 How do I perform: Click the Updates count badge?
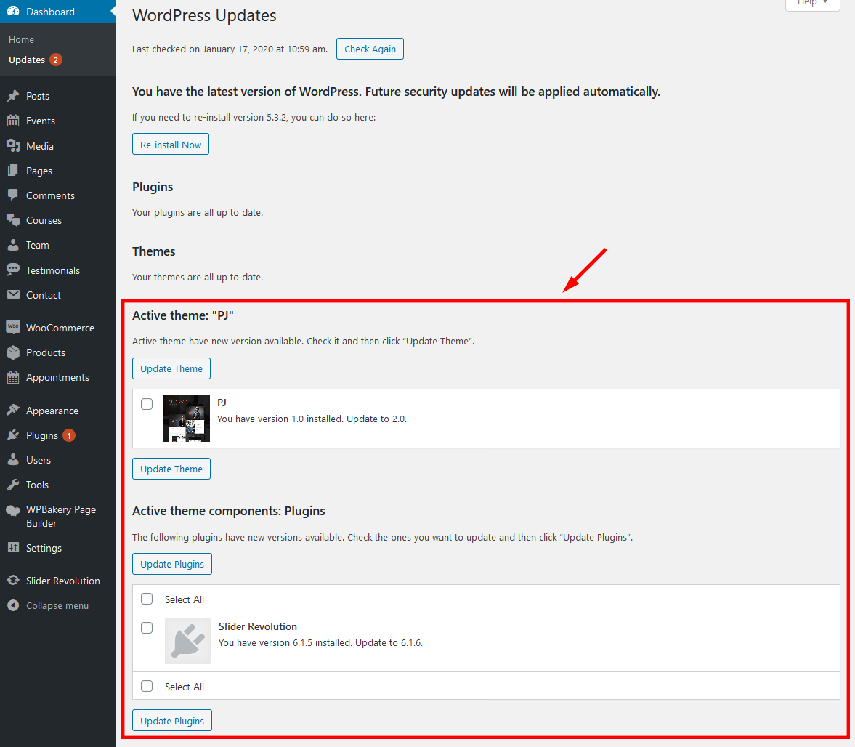56,60
